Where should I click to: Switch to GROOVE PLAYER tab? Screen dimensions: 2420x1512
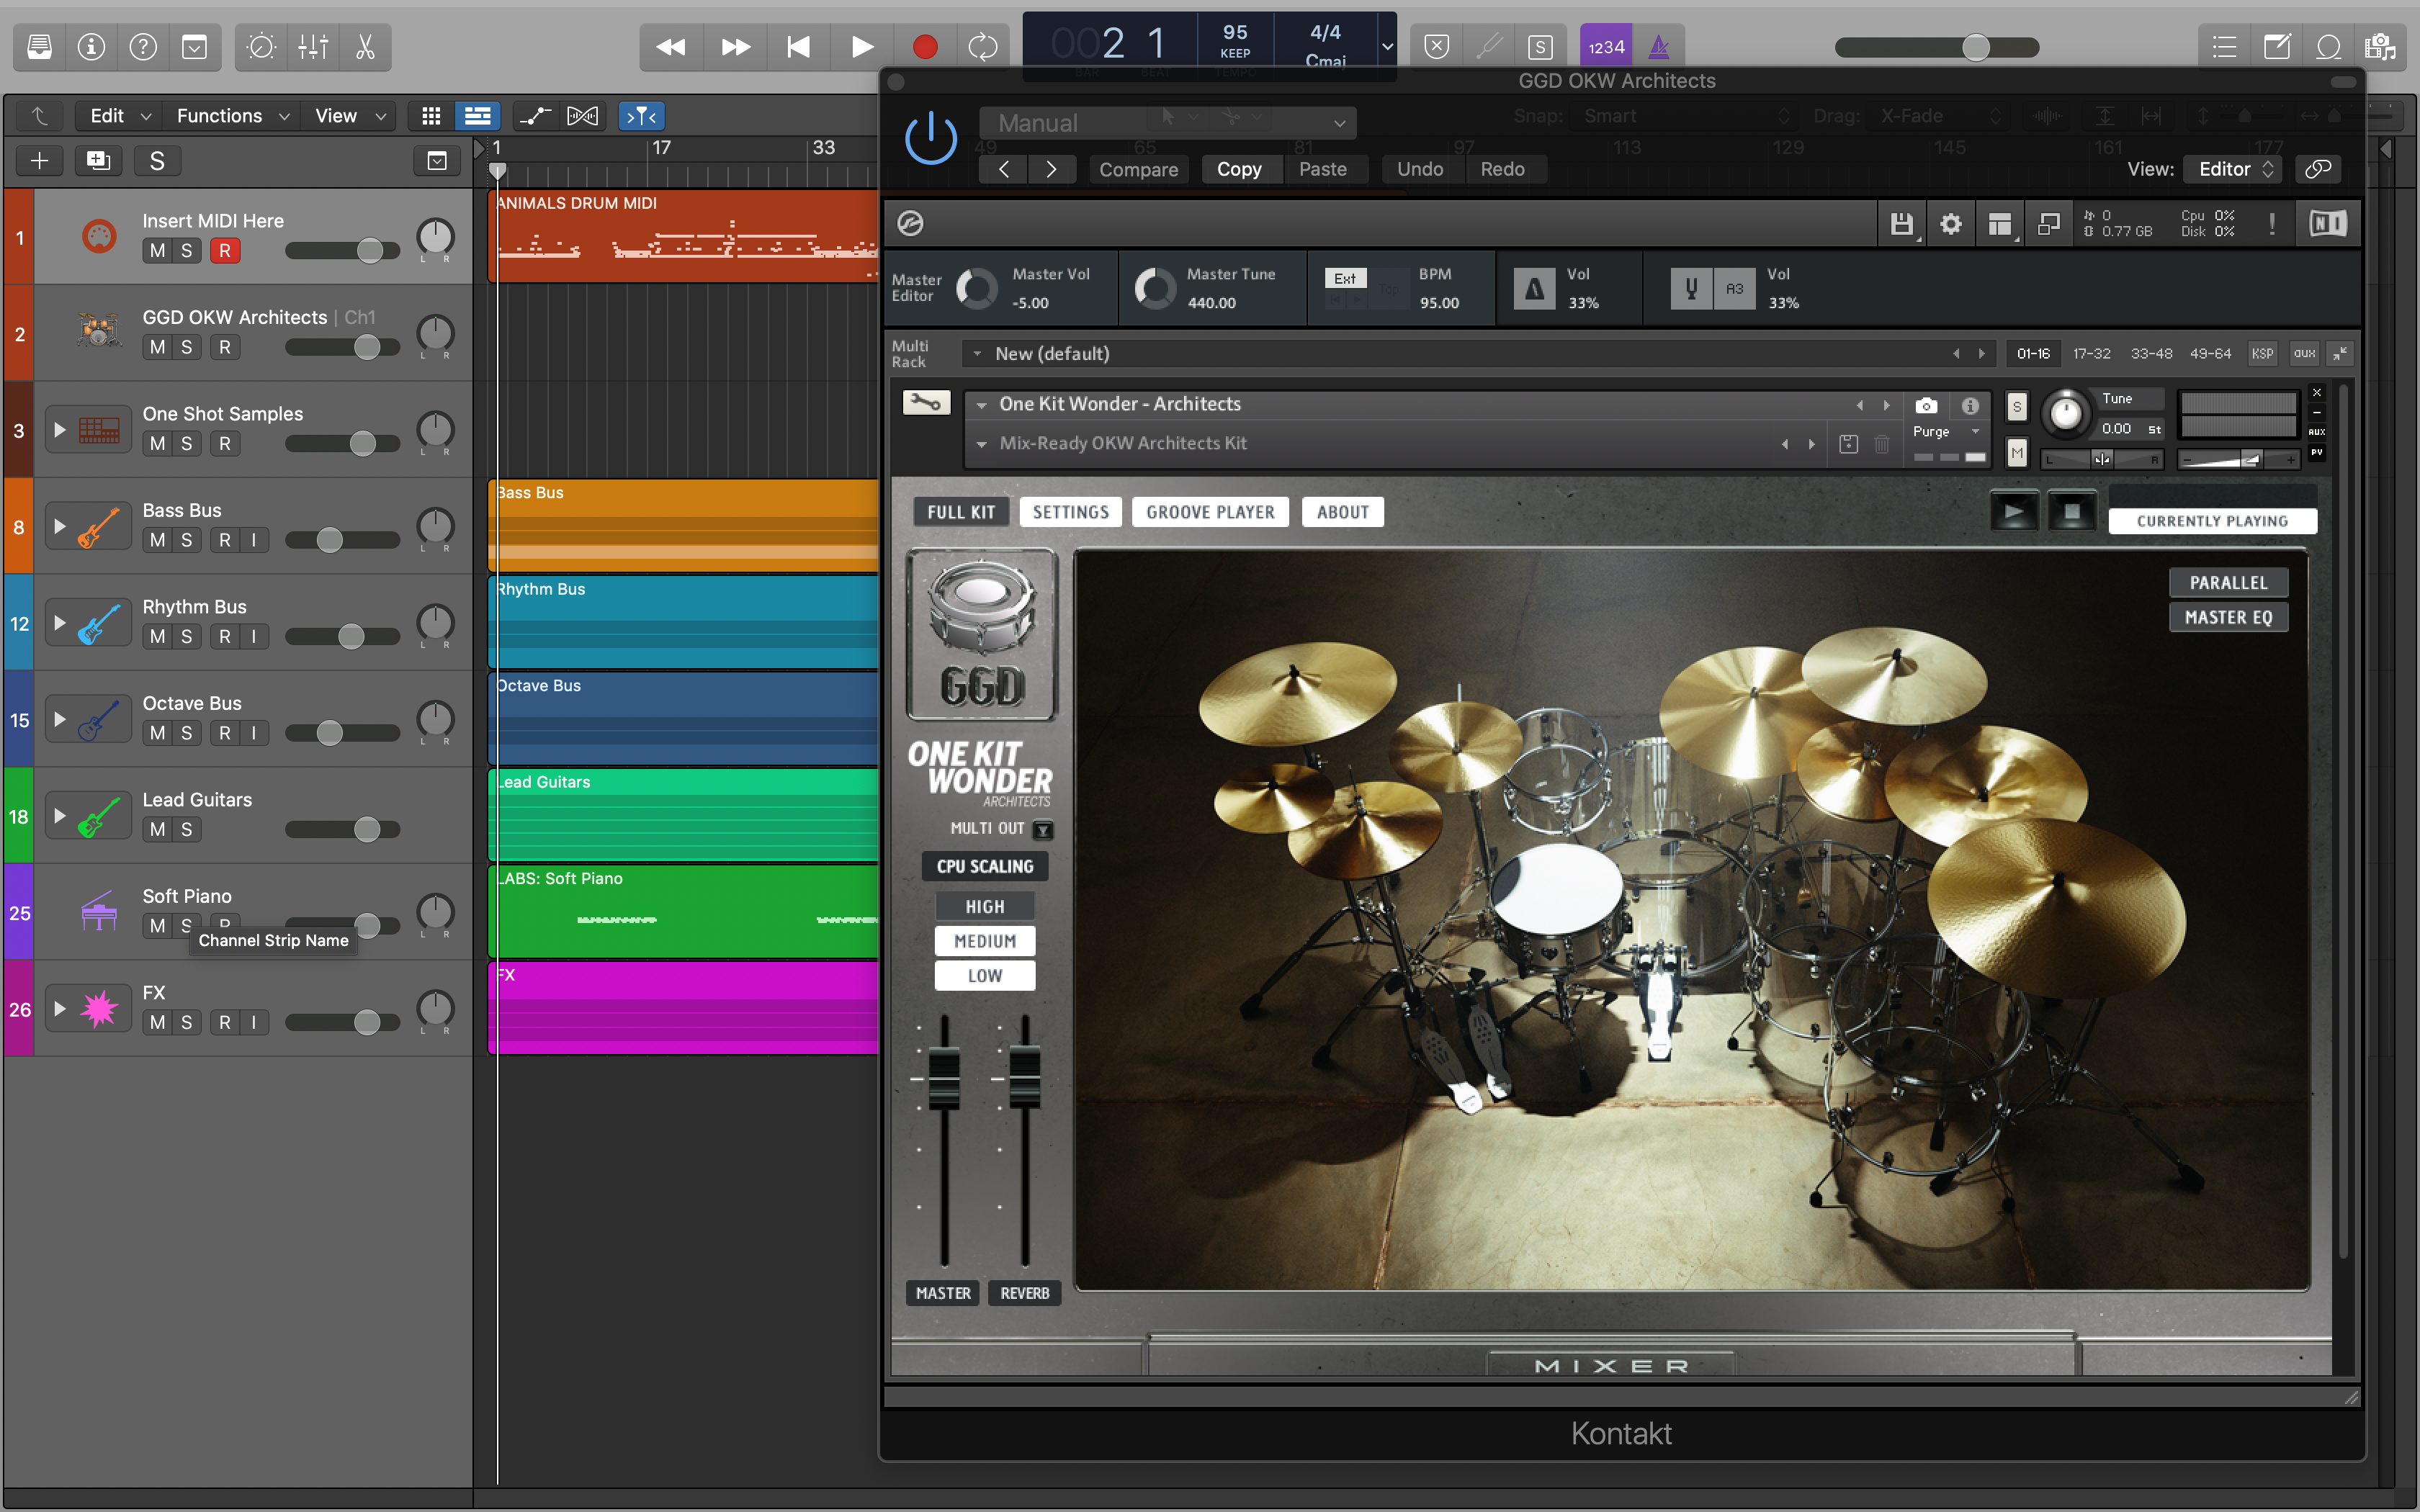1211,510
